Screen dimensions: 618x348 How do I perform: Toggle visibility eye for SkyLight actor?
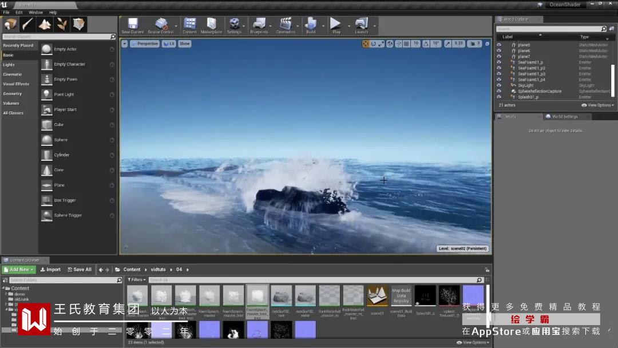click(499, 85)
